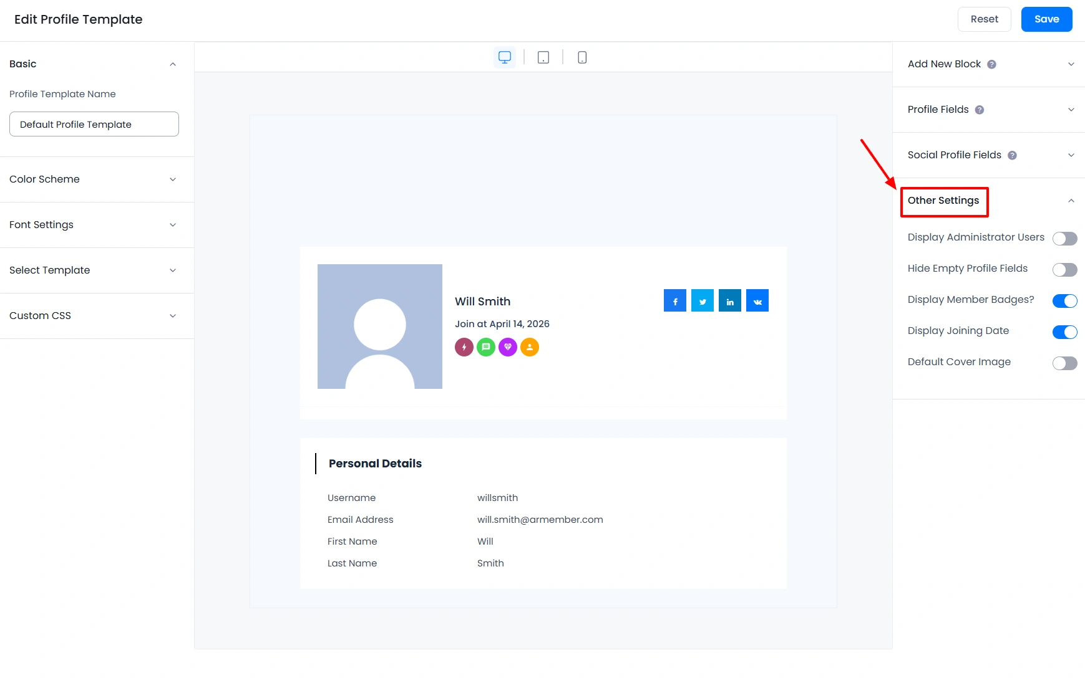This screenshot has height=678, width=1085.
Task: Save the profile template
Action: coord(1046,19)
